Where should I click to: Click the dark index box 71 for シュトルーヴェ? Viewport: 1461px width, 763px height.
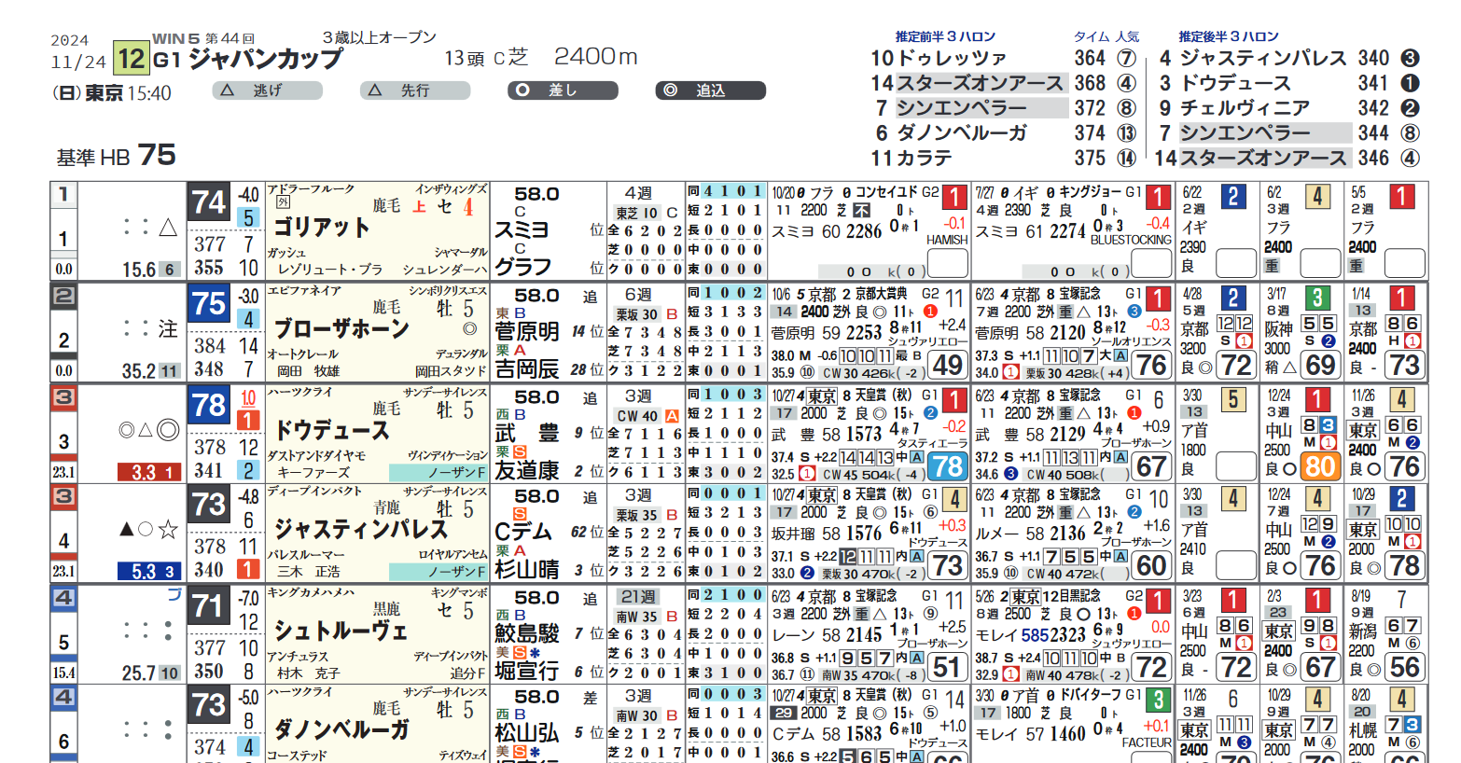pyautogui.click(x=209, y=606)
